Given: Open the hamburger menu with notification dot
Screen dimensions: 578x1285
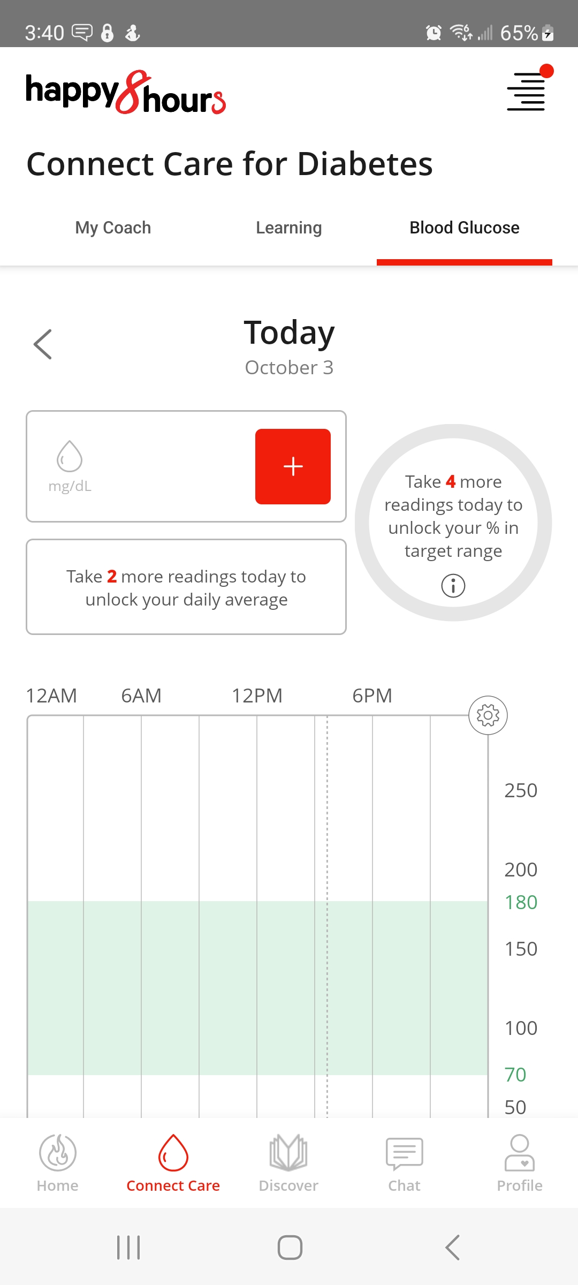Looking at the screenshot, I should (x=527, y=90).
